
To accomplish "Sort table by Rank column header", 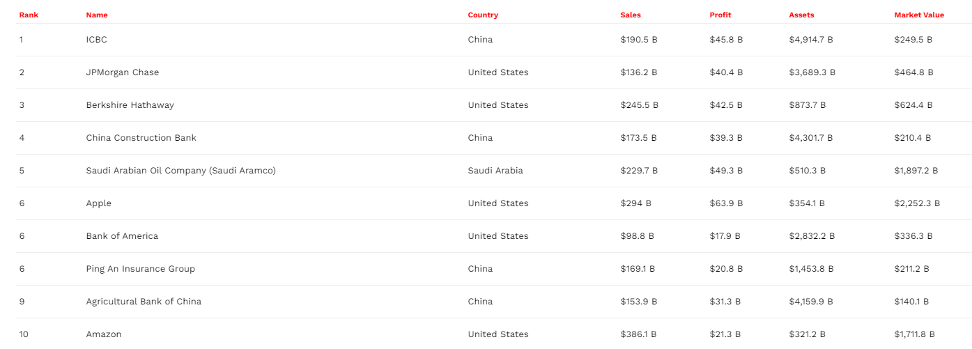I will [x=29, y=15].
